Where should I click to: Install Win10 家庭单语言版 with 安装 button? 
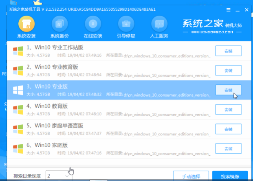coord(229,129)
